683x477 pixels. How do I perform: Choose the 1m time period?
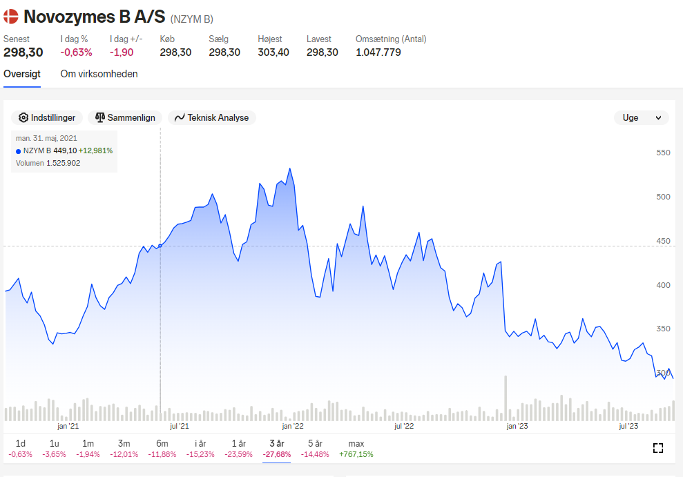(88, 448)
